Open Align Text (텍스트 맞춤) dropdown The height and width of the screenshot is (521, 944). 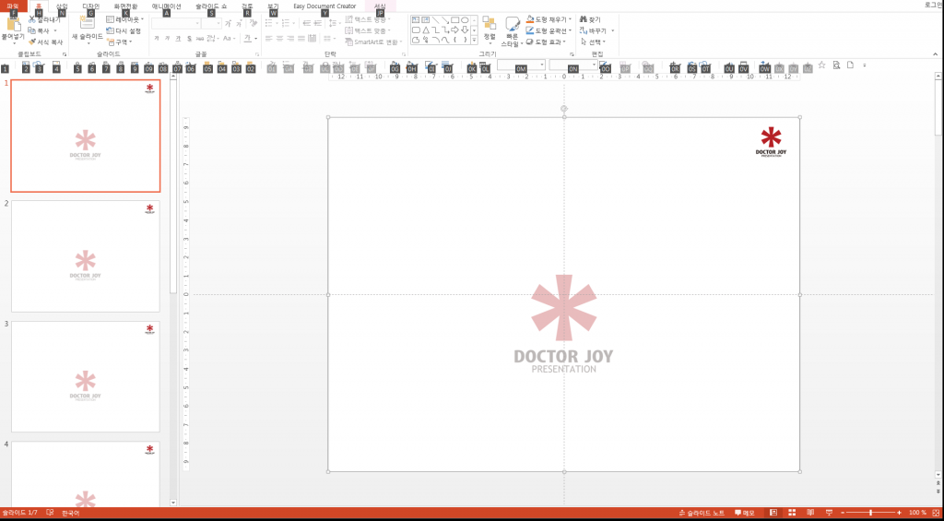[x=368, y=30]
